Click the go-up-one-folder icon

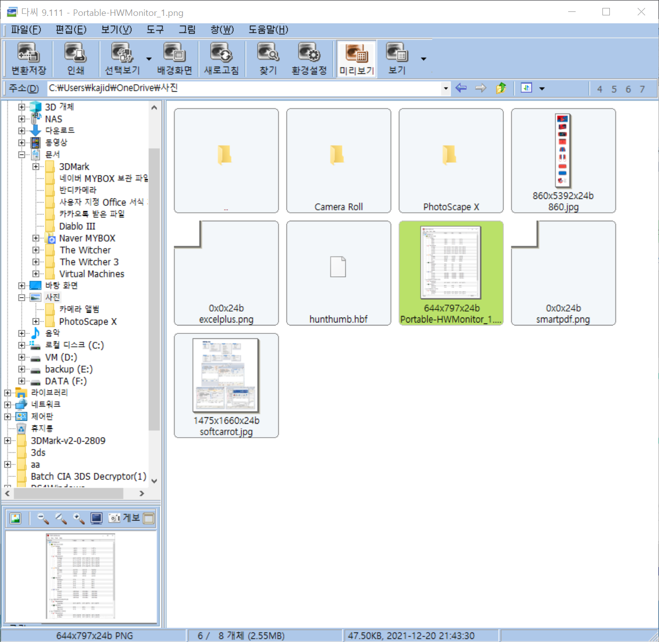[x=501, y=88]
